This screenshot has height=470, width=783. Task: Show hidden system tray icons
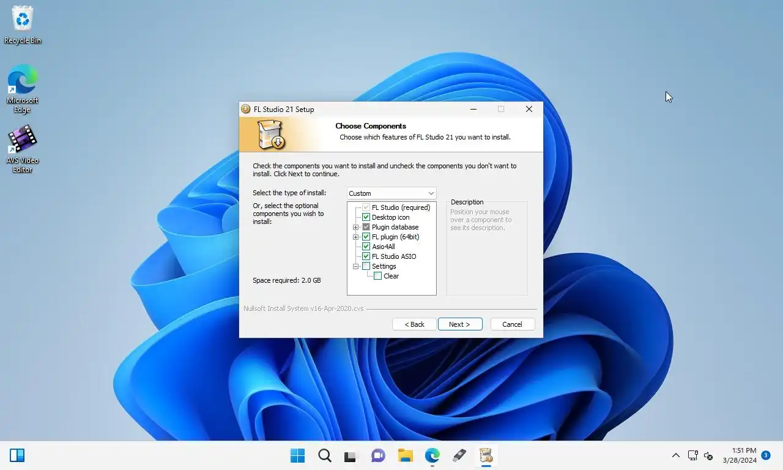click(x=675, y=455)
